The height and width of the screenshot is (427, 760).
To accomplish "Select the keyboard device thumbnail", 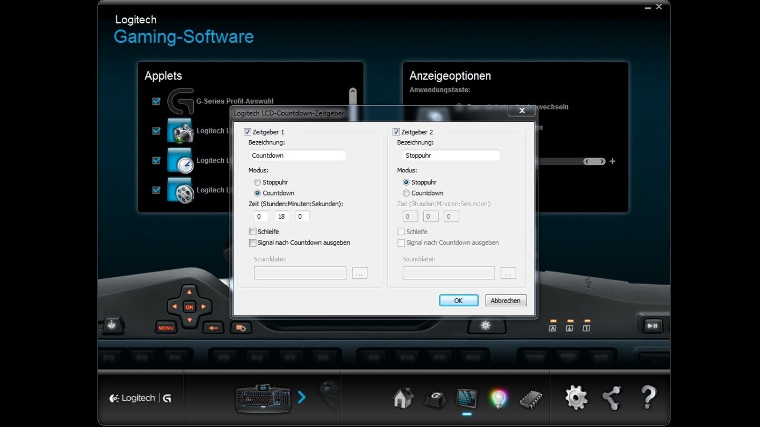I will [x=263, y=399].
